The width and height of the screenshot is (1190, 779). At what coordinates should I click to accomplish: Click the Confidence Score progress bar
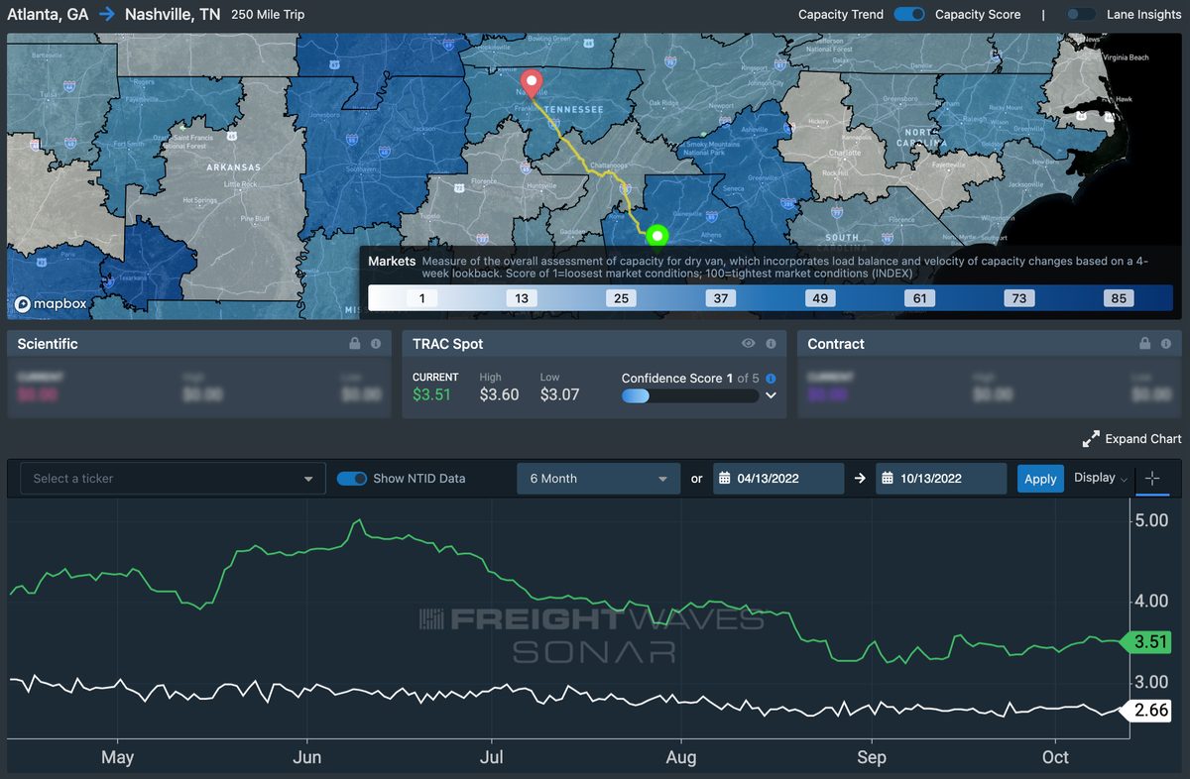click(690, 395)
